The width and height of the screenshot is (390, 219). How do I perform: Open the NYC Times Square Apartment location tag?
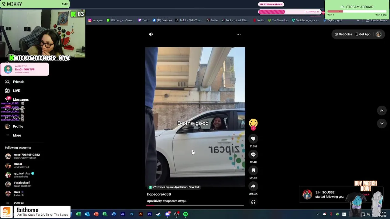[x=174, y=187]
